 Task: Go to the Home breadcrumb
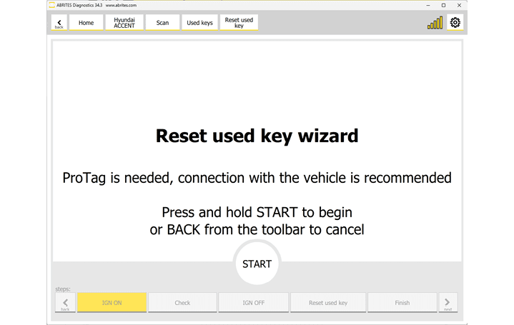[x=86, y=23]
